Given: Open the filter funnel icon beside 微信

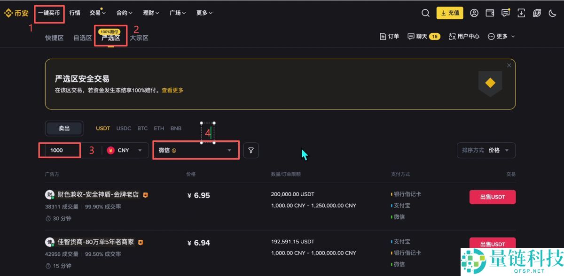Looking at the screenshot, I should tap(251, 150).
